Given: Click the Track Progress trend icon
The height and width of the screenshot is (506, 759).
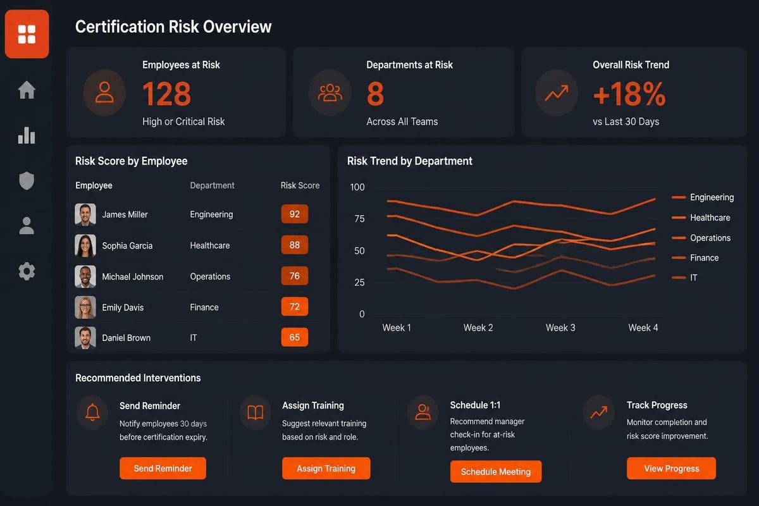Looking at the screenshot, I should [598, 412].
